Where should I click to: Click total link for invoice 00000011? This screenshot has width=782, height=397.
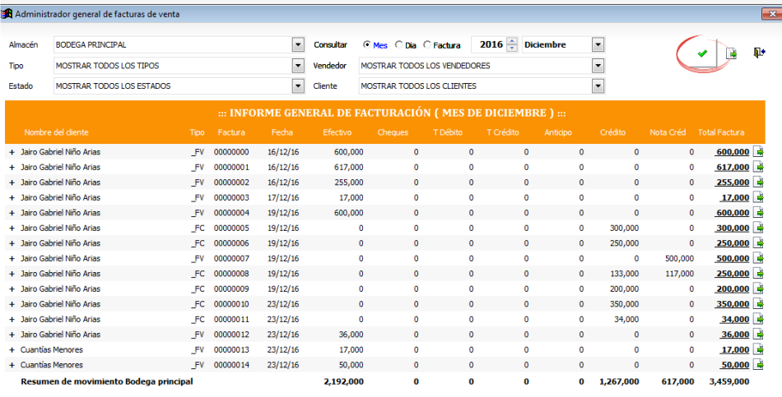pos(734,319)
